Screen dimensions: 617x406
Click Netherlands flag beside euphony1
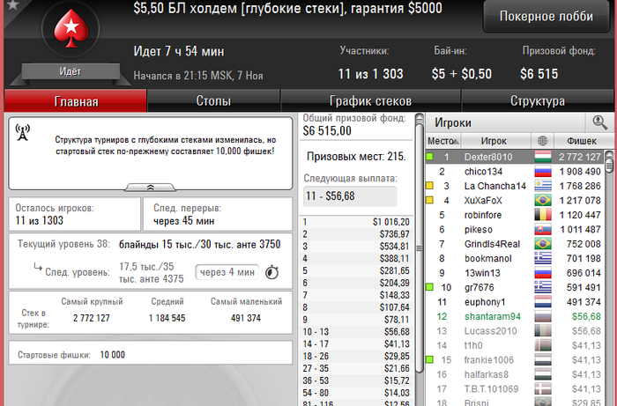click(x=543, y=302)
